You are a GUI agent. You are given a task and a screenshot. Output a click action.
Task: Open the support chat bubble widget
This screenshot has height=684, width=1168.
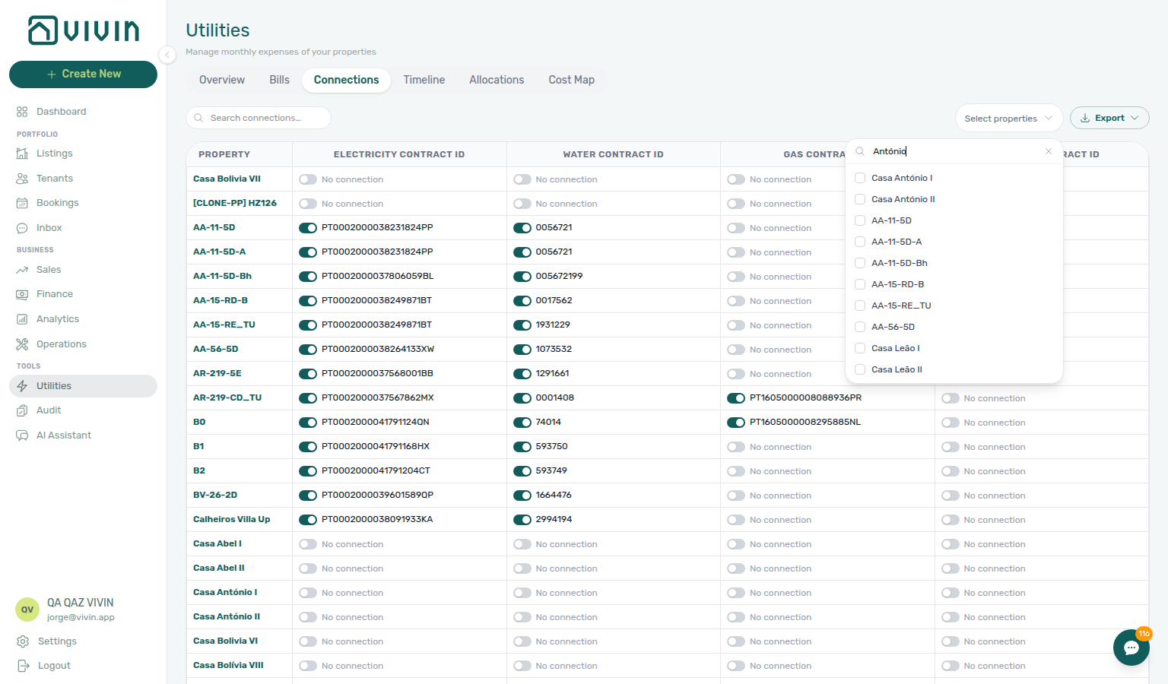(x=1131, y=648)
